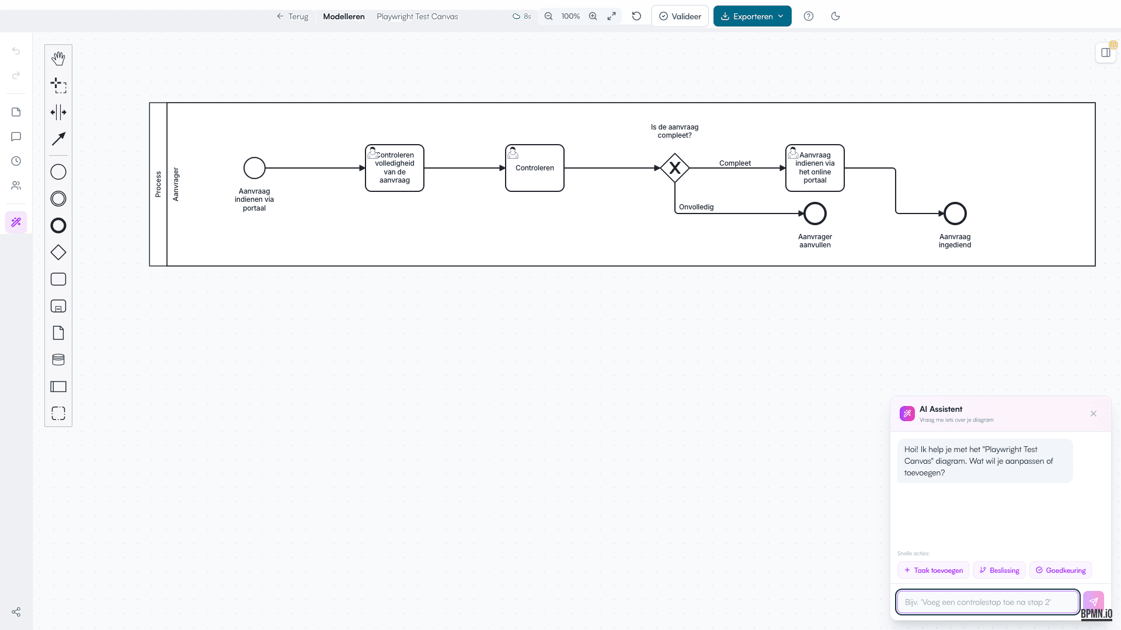Pick the exclusive gateway diamond shape
The height and width of the screenshot is (630, 1121).
(58, 253)
